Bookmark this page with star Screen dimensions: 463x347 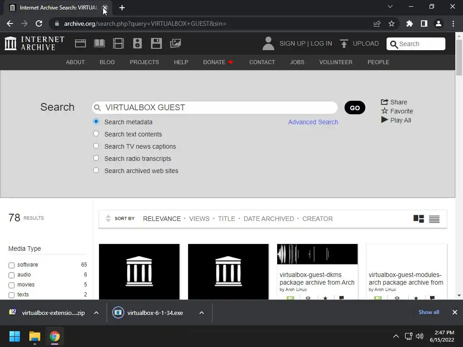(392, 23)
